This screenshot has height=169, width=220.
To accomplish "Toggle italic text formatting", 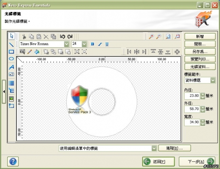I will click(x=100, y=44).
